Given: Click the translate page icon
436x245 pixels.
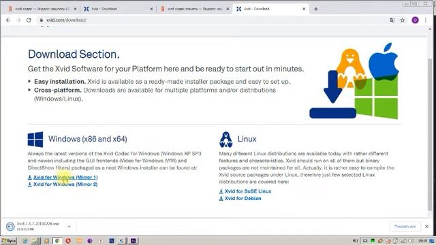Looking at the screenshot, I should coord(392,20).
